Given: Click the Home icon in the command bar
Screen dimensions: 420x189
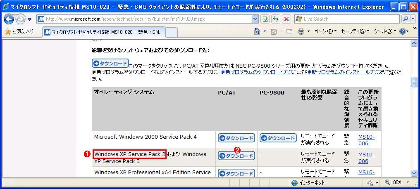Looking at the screenshot, I should 257,31.
